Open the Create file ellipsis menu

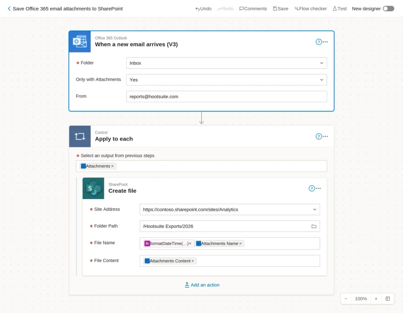(x=318, y=189)
